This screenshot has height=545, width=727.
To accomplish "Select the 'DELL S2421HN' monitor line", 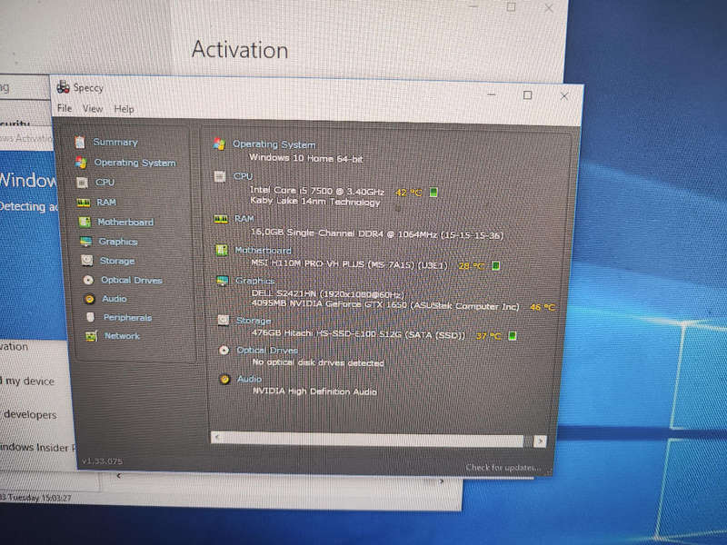I will tap(328, 293).
